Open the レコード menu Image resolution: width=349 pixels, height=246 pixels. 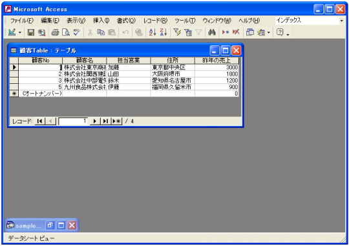click(155, 21)
